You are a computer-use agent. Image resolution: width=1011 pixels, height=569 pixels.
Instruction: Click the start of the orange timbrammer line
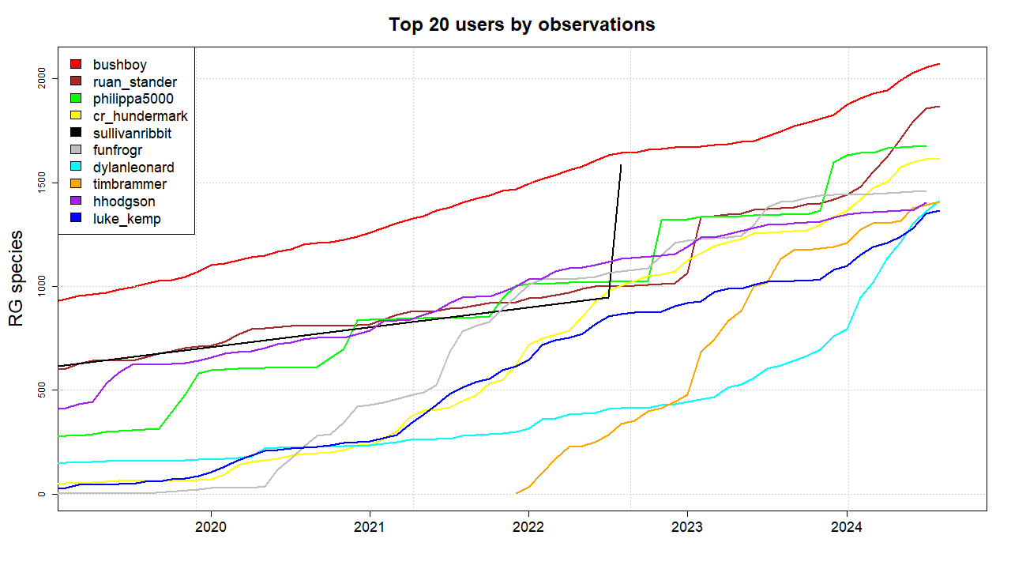coord(517,492)
